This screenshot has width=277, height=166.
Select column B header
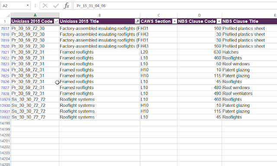[100, 15]
